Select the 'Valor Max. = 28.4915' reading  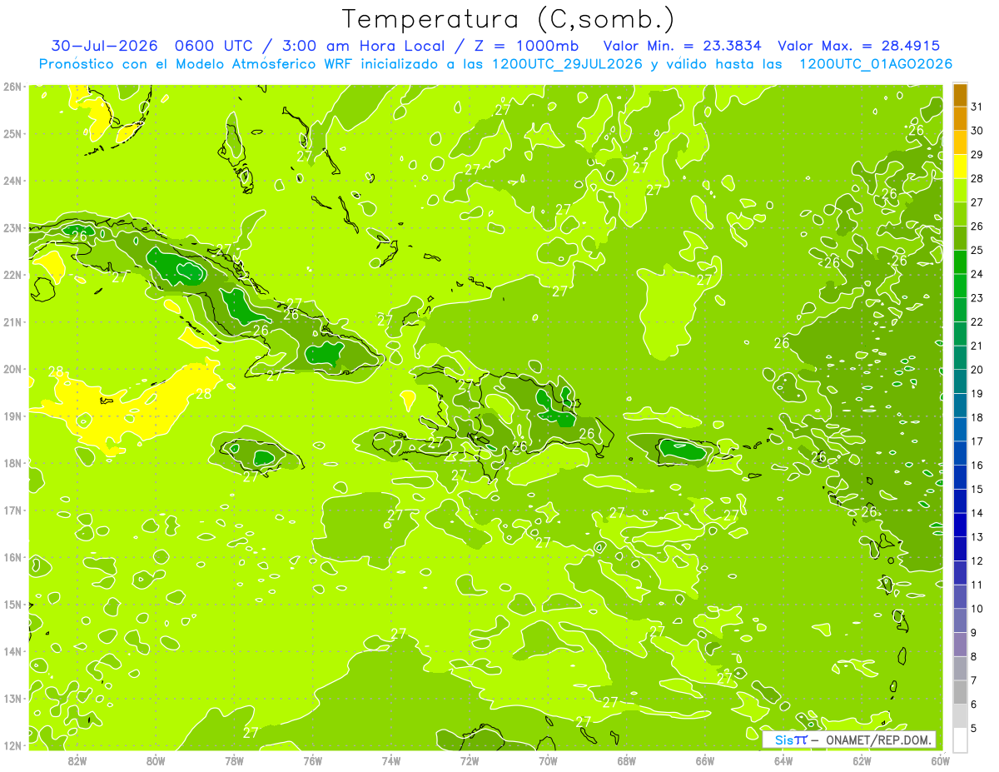859,46
